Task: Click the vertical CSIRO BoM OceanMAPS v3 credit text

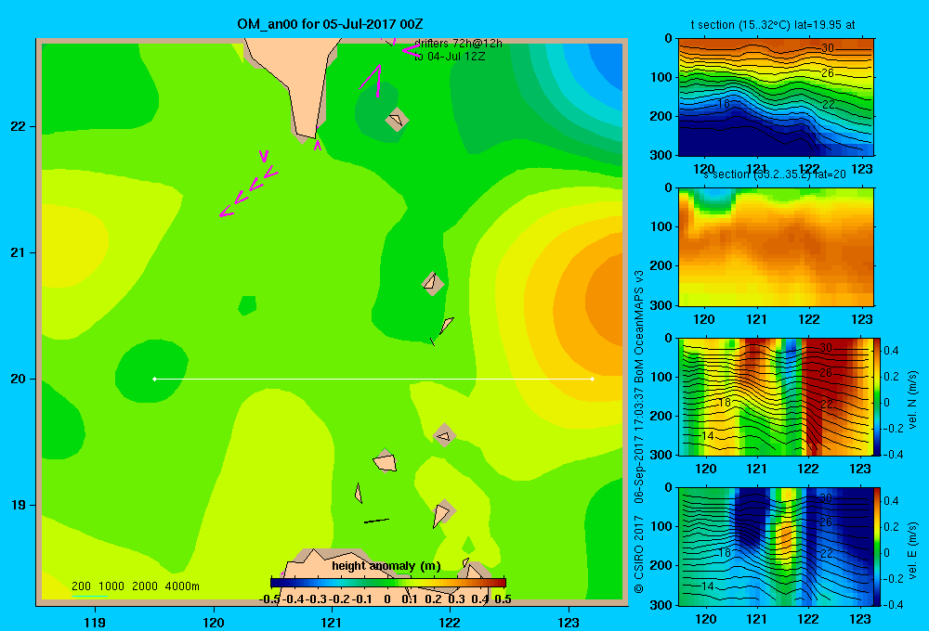Action: point(639,432)
